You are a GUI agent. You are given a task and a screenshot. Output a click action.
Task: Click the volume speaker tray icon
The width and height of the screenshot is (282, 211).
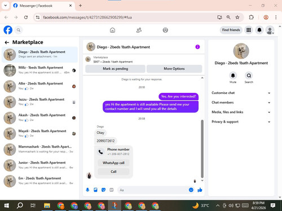[x=231, y=205]
